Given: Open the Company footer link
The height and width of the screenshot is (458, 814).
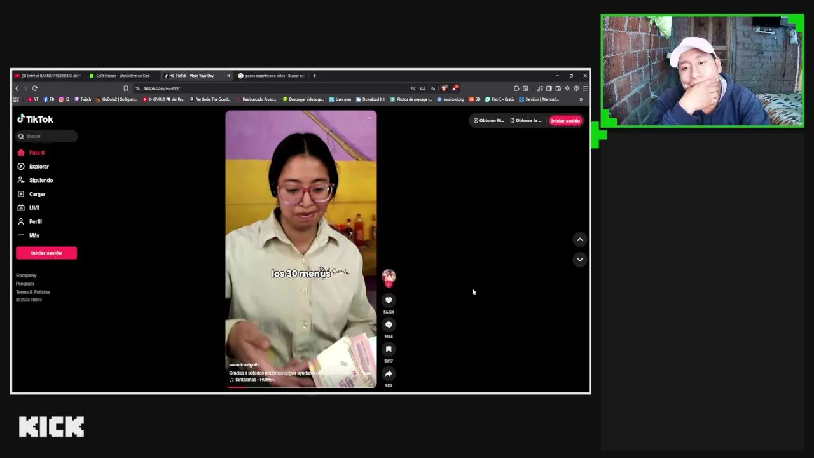Looking at the screenshot, I should tap(26, 275).
